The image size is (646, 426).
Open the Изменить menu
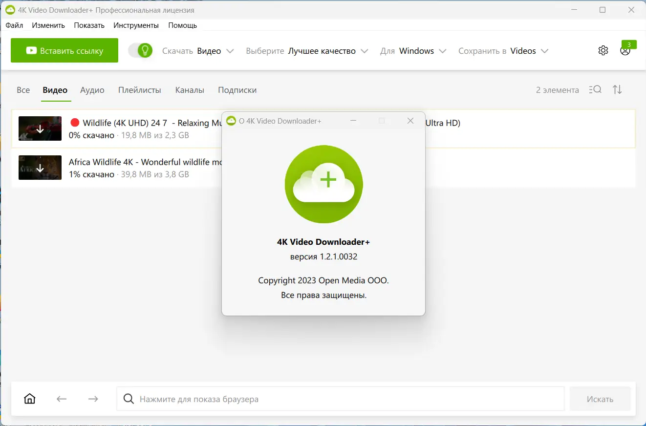click(49, 25)
